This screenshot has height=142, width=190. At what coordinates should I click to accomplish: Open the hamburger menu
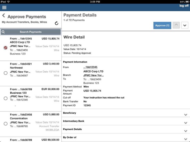coord(4,8)
